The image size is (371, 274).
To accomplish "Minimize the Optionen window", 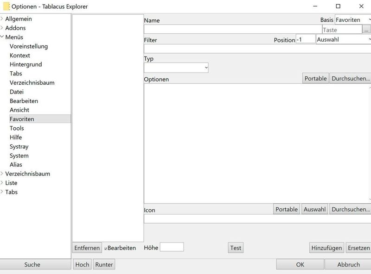I will click(315, 6).
